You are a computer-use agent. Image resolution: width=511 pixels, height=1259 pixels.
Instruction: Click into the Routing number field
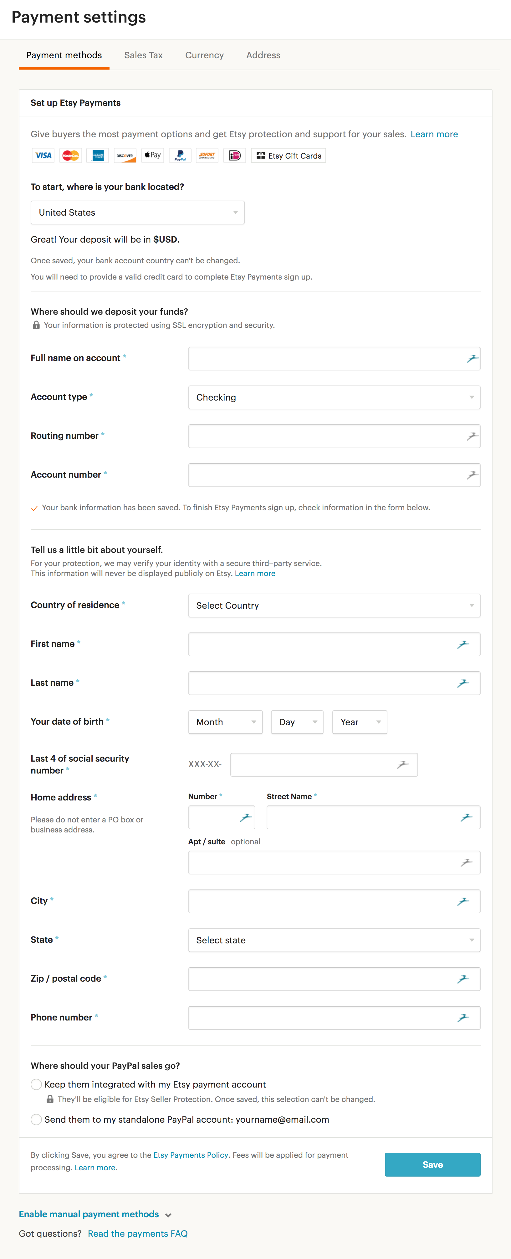pos(334,436)
